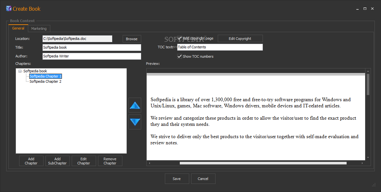Click the Remove Chapter button

pyautogui.click(x=110, y=161)
